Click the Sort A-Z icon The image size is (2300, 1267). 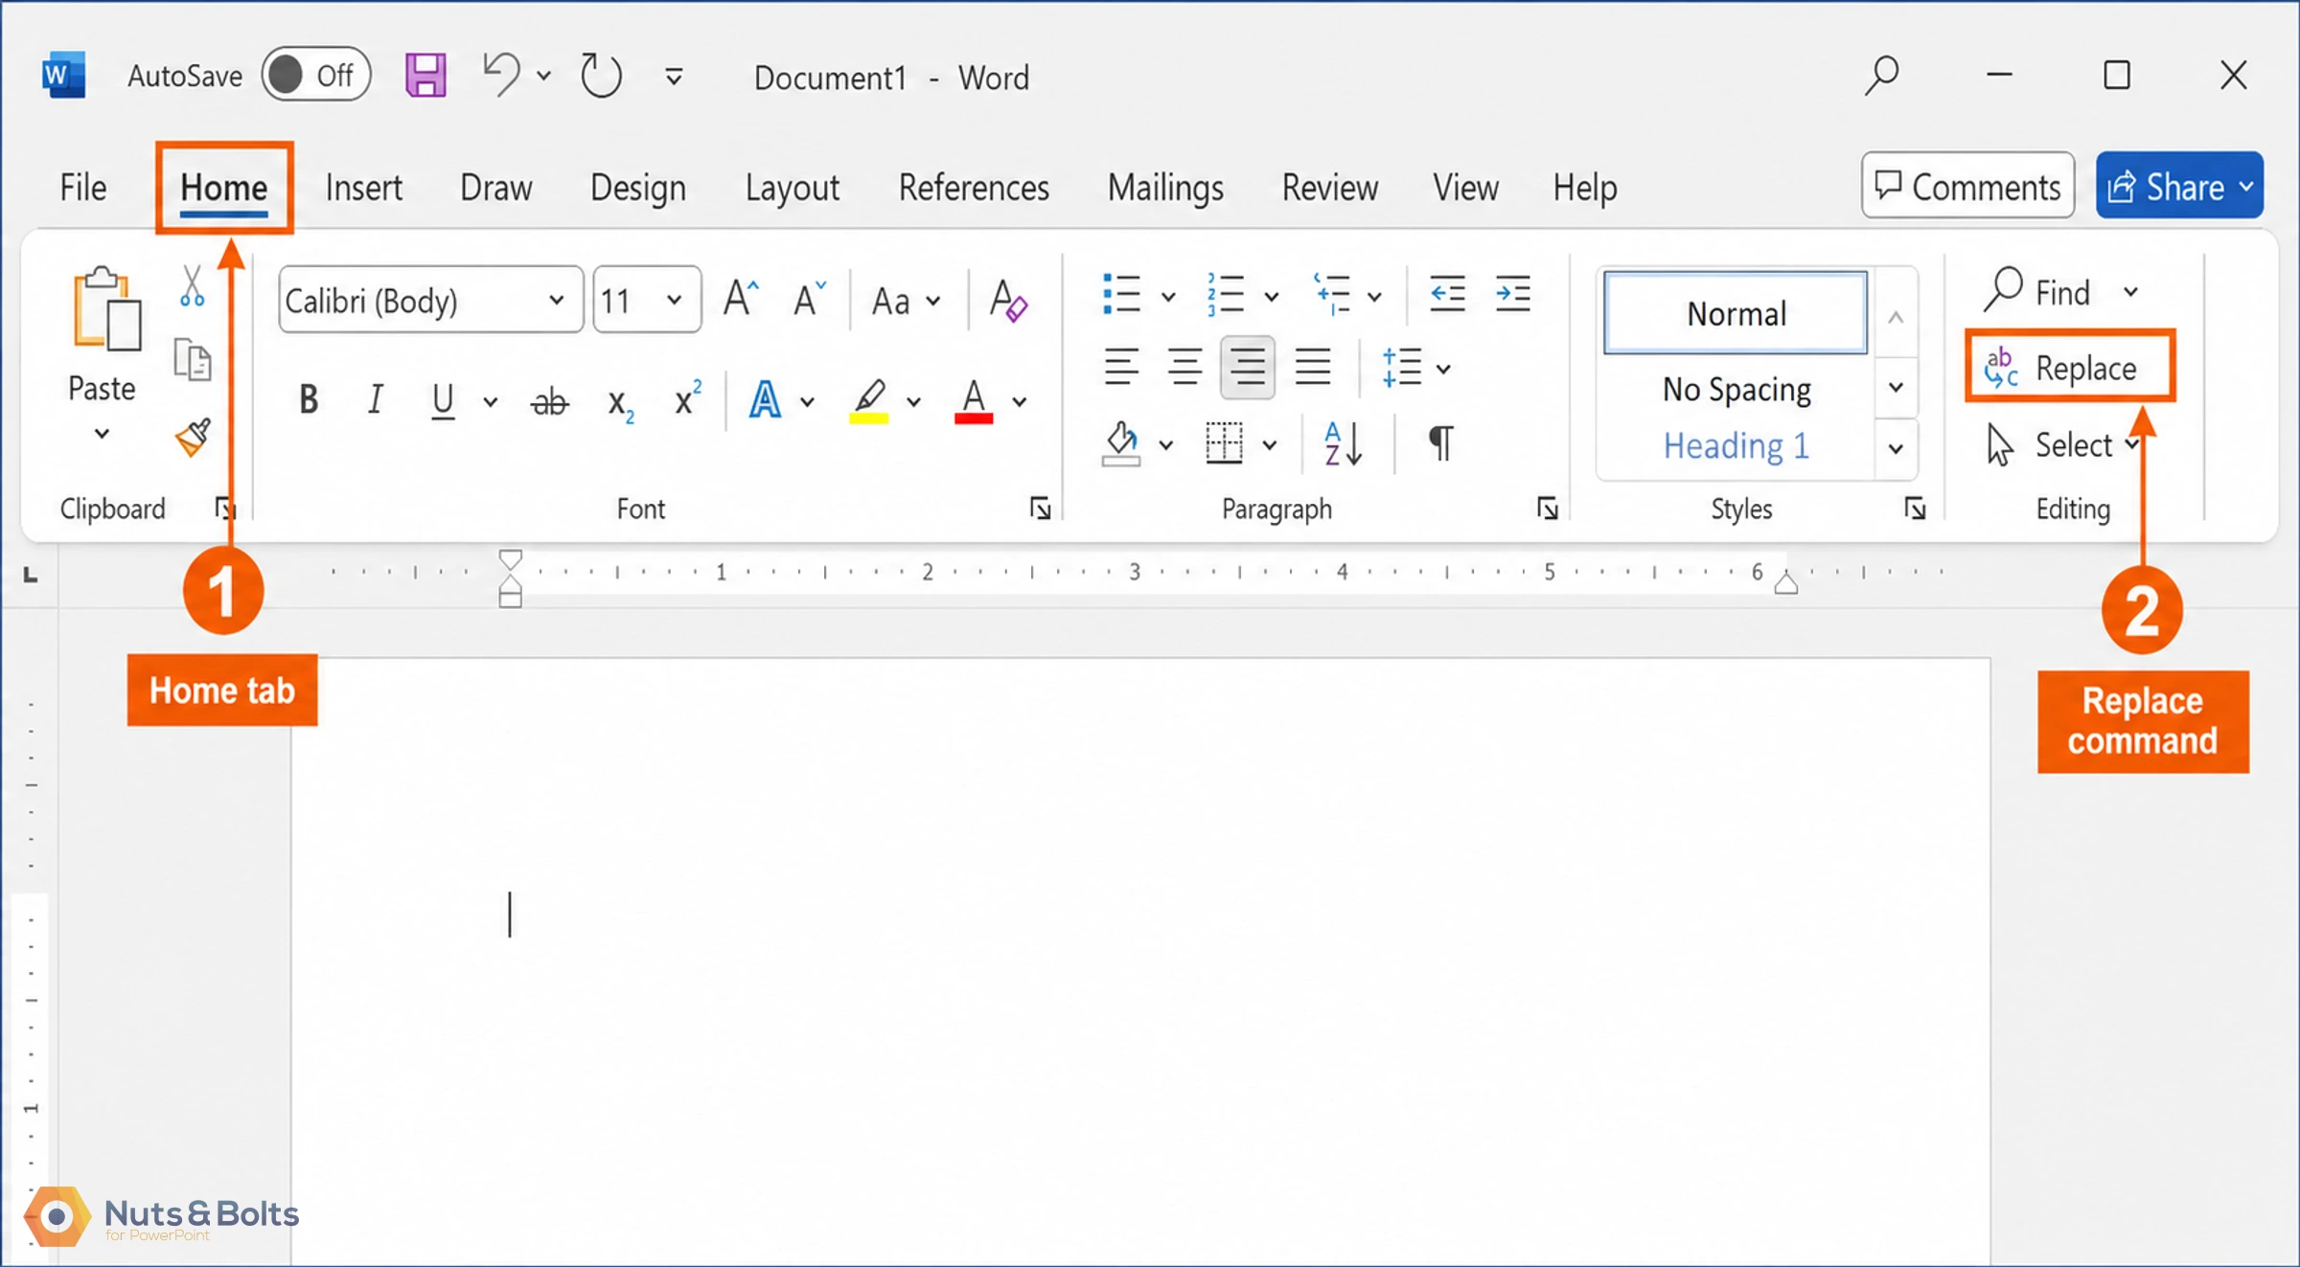point(1343,443)
